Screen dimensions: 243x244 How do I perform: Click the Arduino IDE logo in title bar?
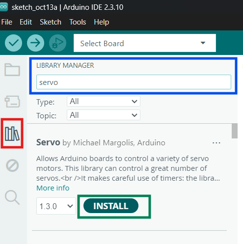coord(4,7)
